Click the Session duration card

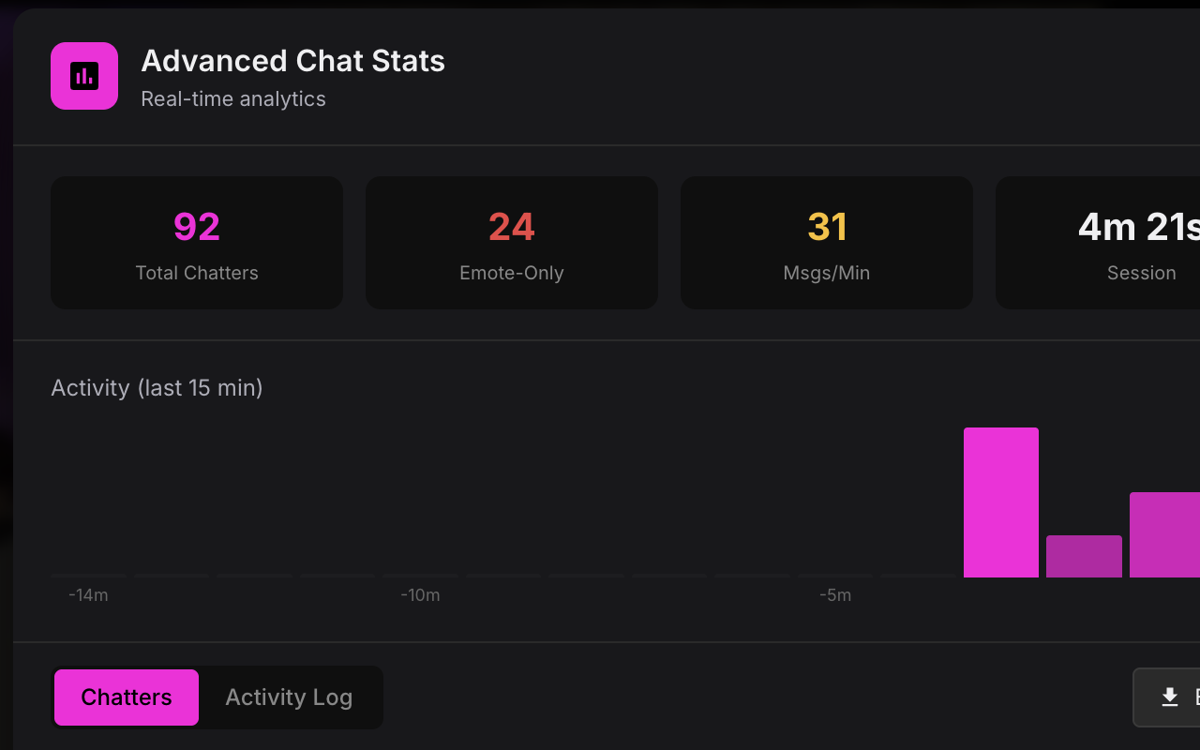point(1098,243)
